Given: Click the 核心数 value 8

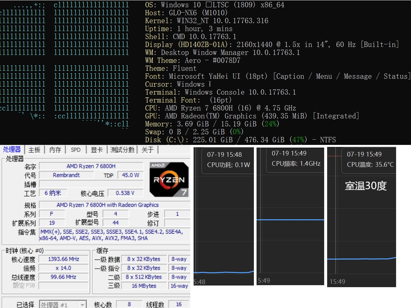Looking at the screenshot, I should [129, 304].
